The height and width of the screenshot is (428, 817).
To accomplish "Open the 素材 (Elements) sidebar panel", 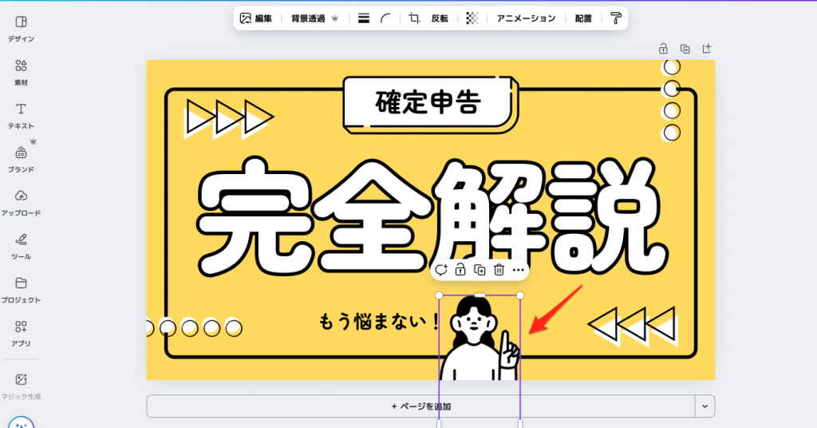I will click(21, 71).
